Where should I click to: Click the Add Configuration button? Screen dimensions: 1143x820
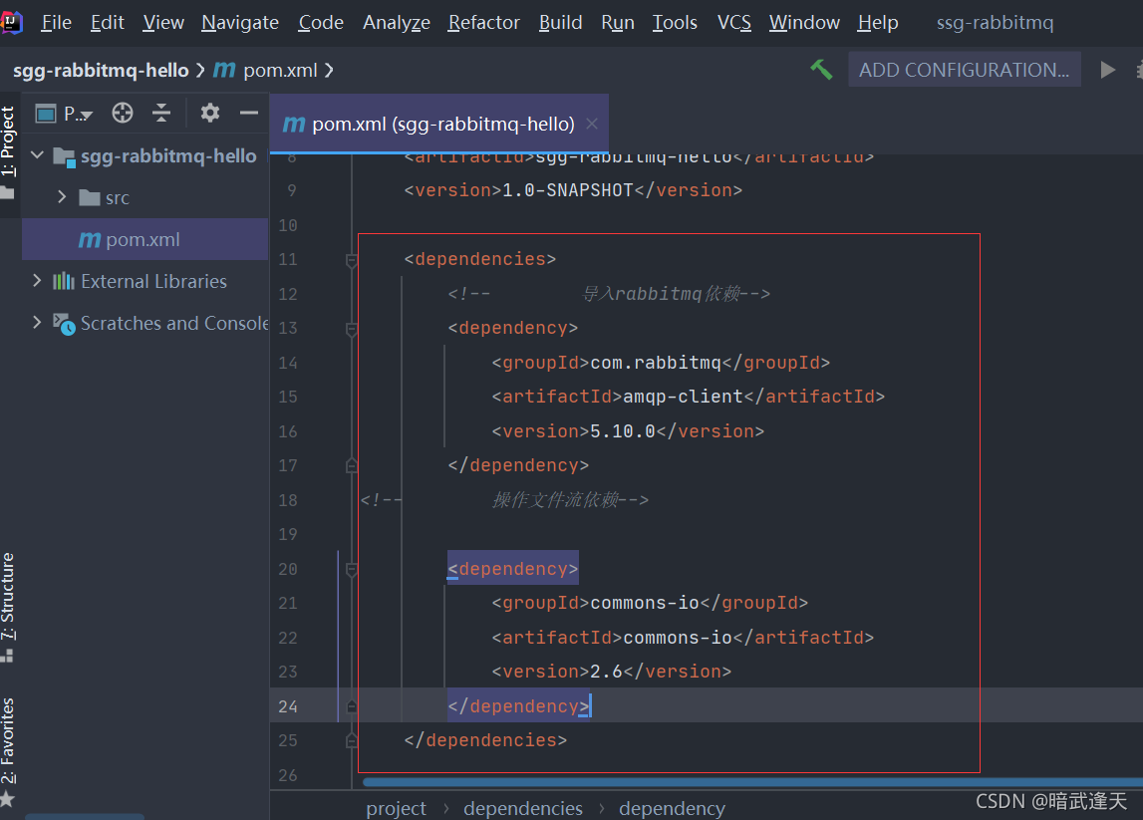pyautogui.click(x=964, y=70)
